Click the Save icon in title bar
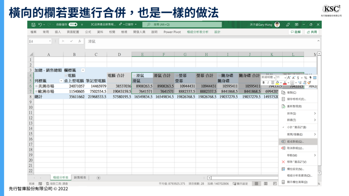This screenshot has height=196, width=349. (33, 24)
